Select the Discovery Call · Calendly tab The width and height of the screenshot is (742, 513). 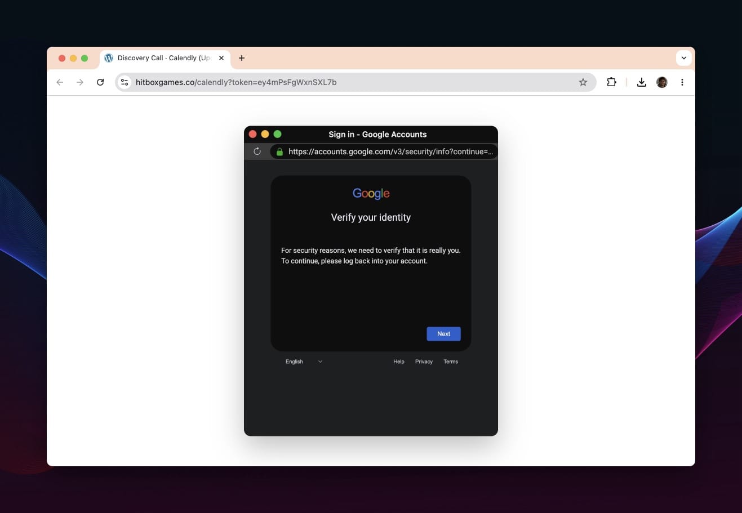pos(165,58)
